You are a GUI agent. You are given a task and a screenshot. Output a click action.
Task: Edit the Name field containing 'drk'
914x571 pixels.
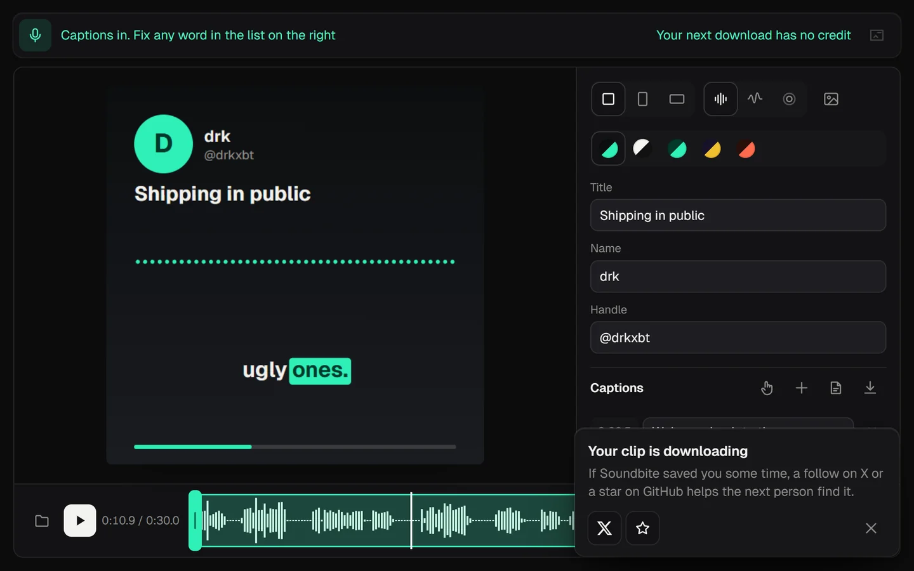click(738, 277)
